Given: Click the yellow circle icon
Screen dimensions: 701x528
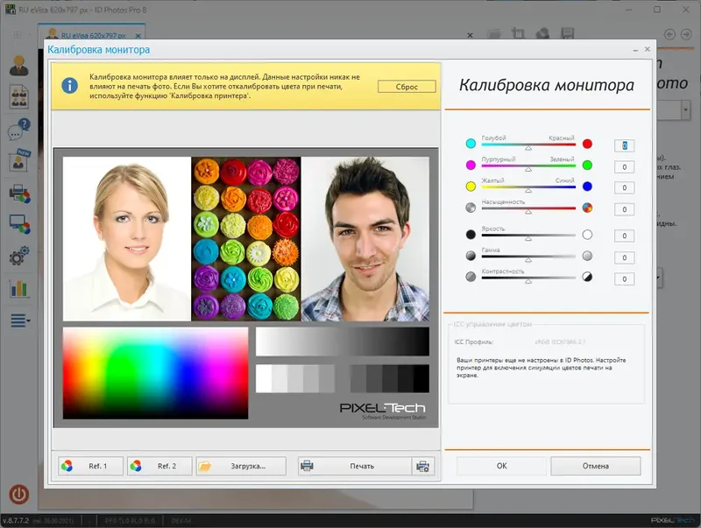Looking at the screenshot, I should pos(471,187).
